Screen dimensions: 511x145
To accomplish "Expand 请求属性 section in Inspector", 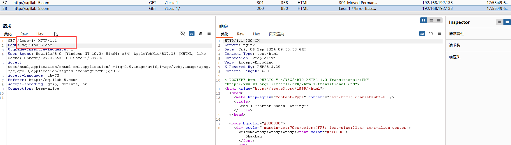I will pos(457,34).
